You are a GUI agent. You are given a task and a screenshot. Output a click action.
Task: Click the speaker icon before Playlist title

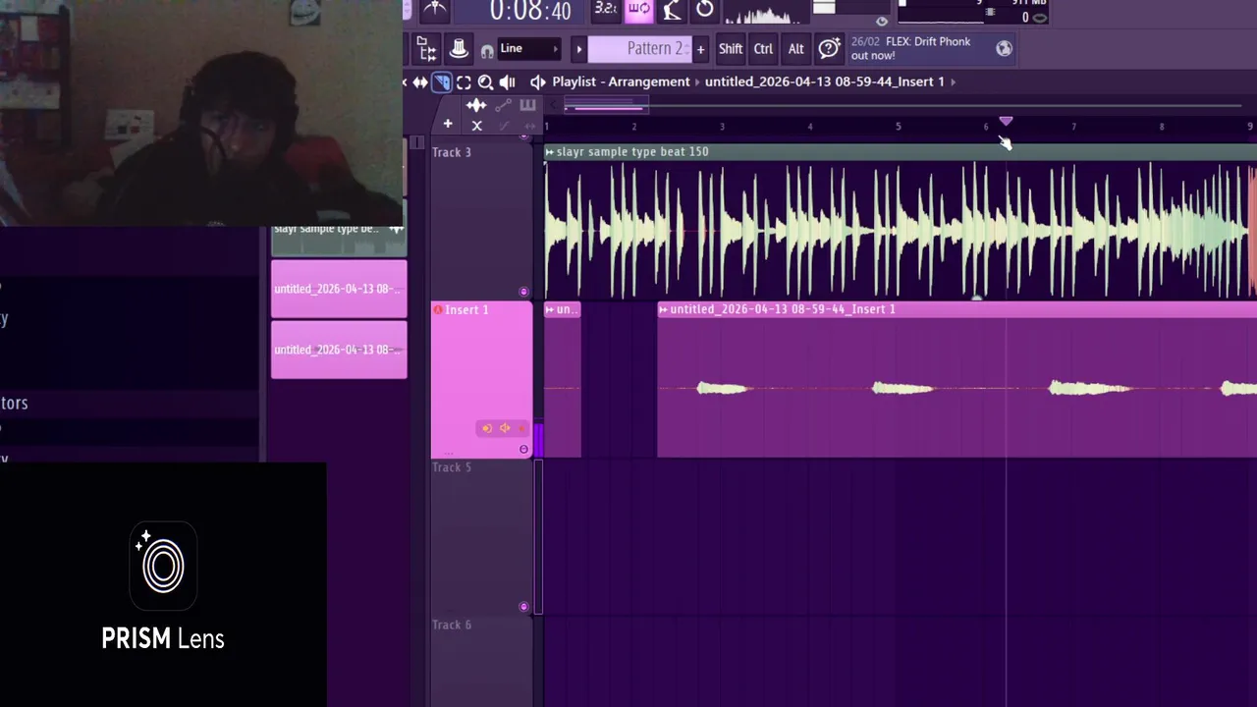pos(538,82)
